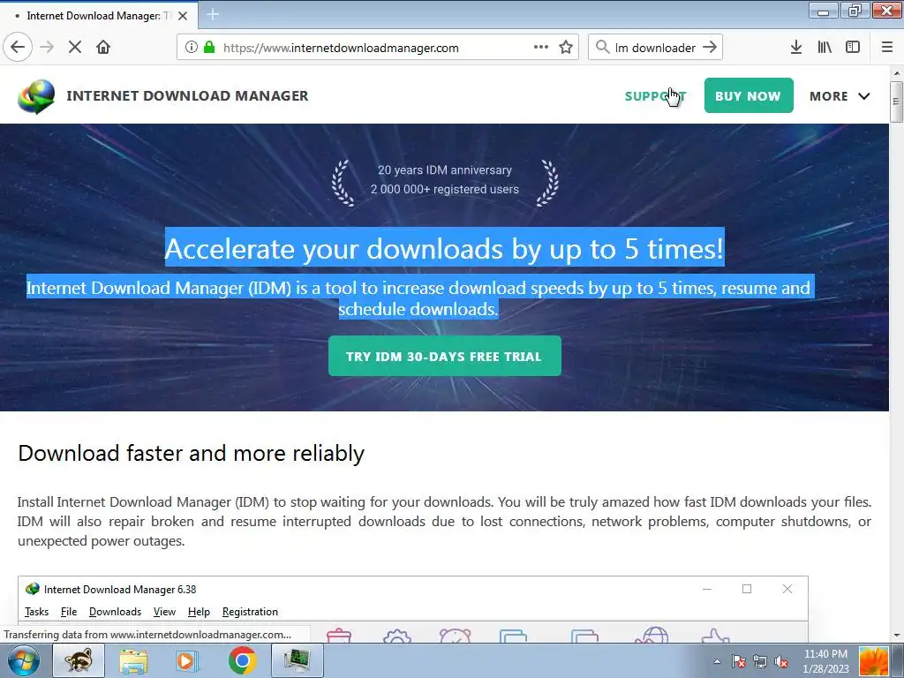Open View menu in IDM screenshot
The height and width of the screenshot is (678, 904).
click(x=164, y=612)
